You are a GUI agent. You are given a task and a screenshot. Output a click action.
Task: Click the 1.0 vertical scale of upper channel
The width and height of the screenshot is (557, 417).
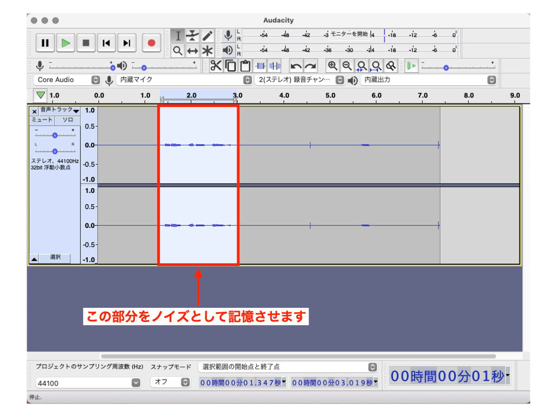coord(90,110)
